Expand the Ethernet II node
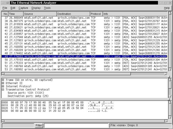 [3, 83]
